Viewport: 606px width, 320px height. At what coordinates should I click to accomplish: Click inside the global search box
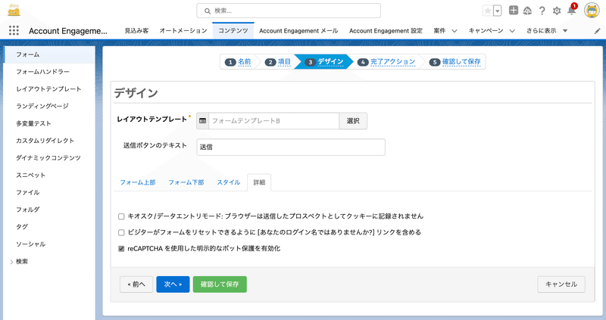pos(289,11)
